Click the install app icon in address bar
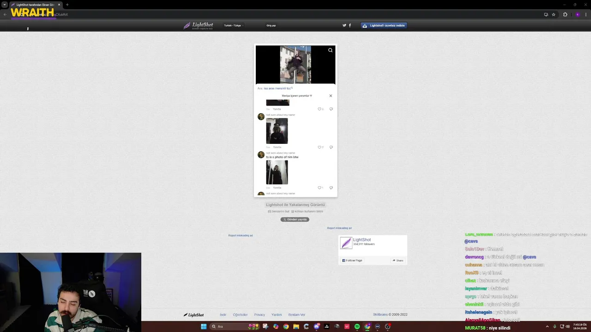The height and width of the screenshot is (332, 591). (x=546, y=14)
